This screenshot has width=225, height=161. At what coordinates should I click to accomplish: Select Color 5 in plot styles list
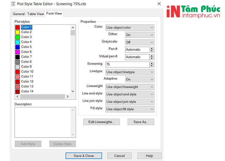tap(26, 47)
